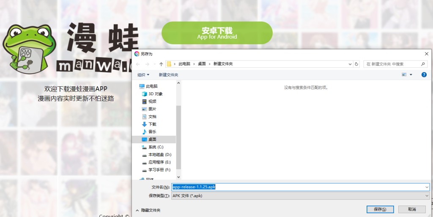The height and width of the screenshot is (217, 433).
Task: Select 3D 对象 in navigation pane
Action: point(156,94)
